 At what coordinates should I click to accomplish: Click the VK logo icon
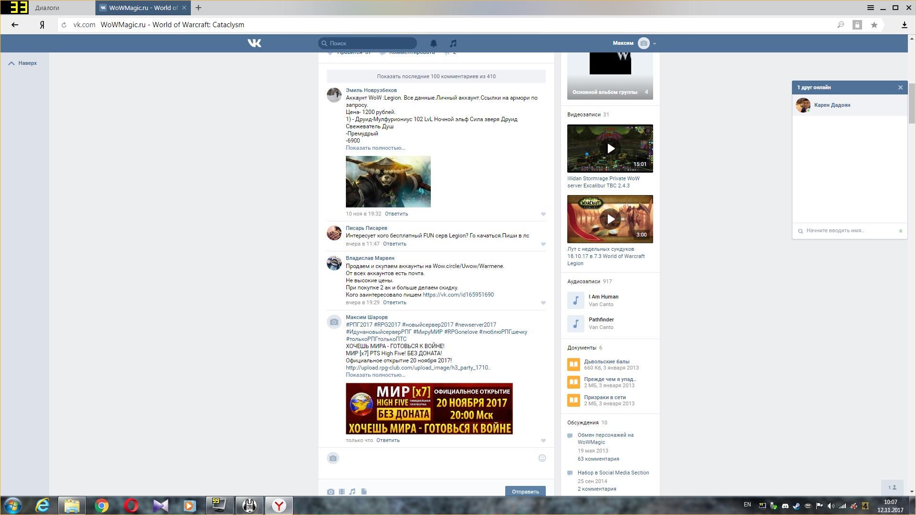(x=254, y=43)
